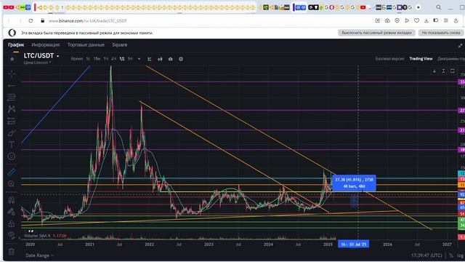The image size is (465, 262).
Task: Search tabs with the magnifier icon
Action: pos(438,7)
